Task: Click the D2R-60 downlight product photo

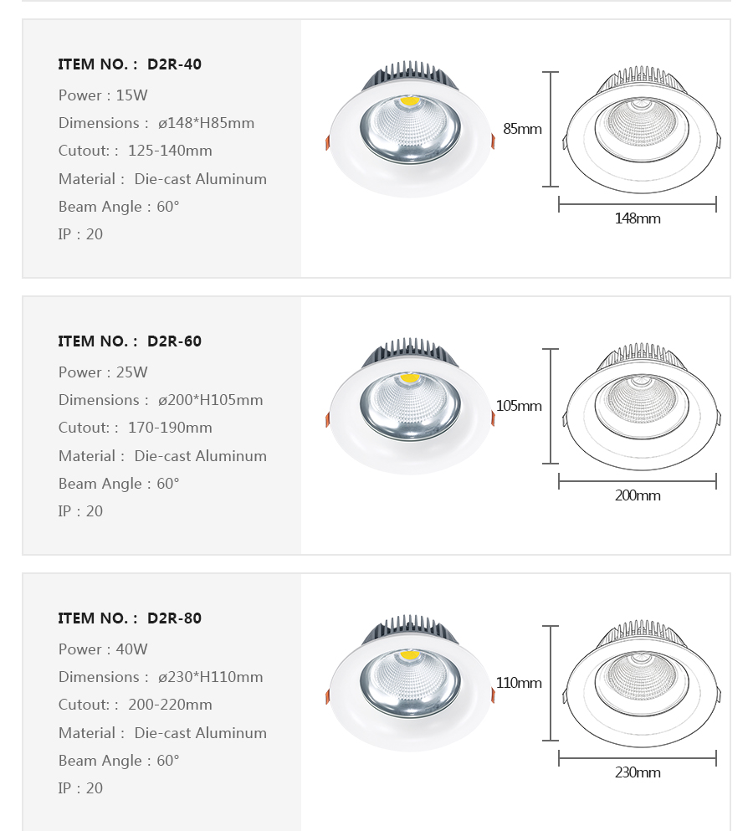Action: [410, 407]
